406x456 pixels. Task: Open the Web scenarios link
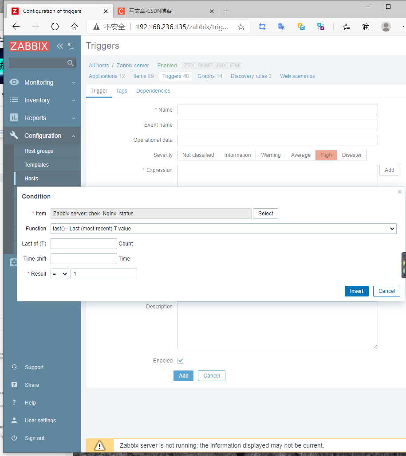(x=297, y=76)
